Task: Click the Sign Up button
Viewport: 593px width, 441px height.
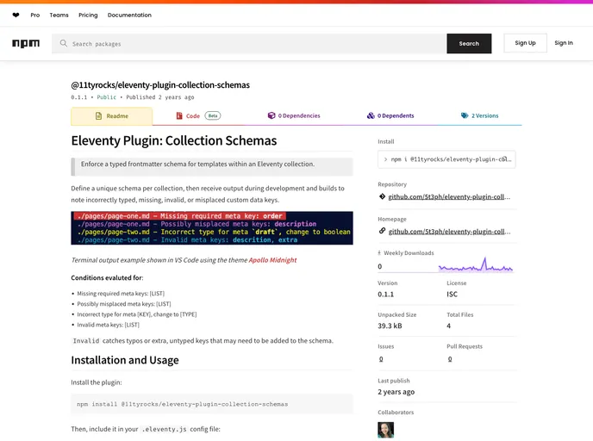Action: click(x=525, y=43)
